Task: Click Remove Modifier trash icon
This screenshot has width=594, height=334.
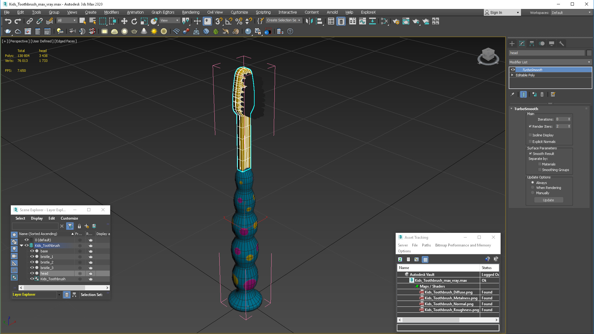Action: 542,94
